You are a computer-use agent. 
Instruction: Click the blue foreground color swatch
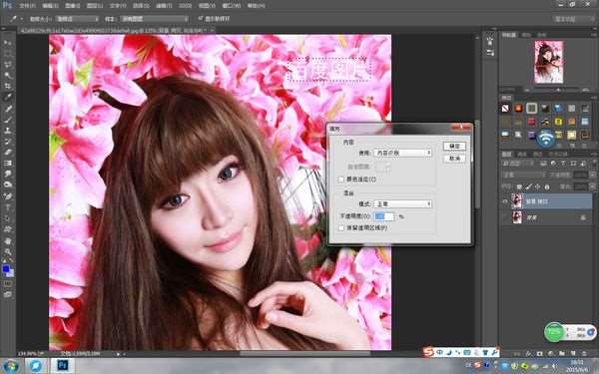[5, 268]
